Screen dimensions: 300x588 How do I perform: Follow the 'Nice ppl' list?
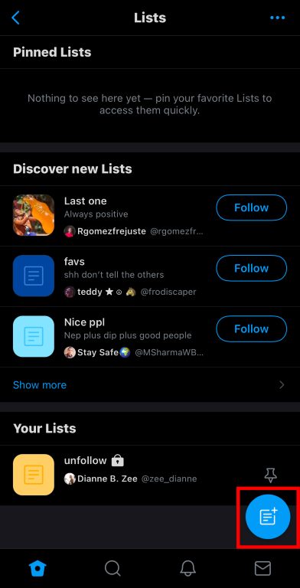[251, 329]
